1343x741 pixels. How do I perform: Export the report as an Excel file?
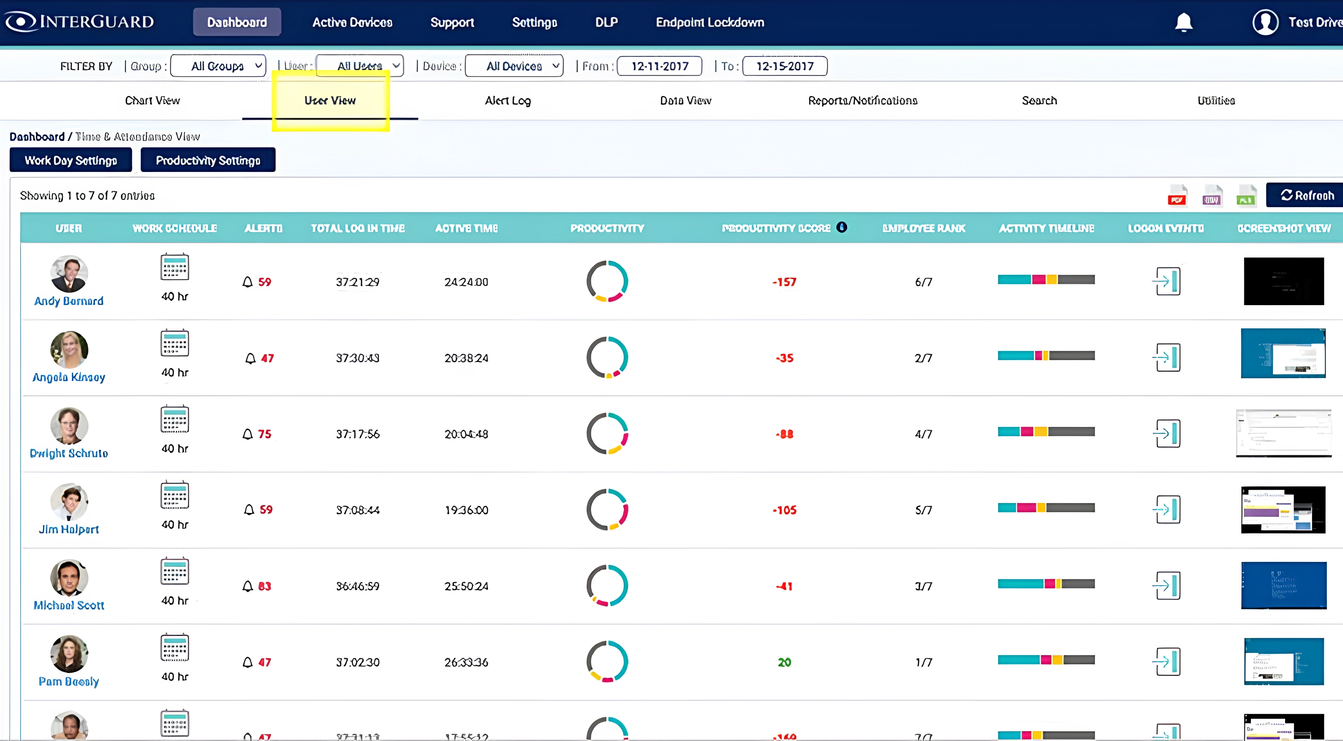click(x=1246, y=196)
